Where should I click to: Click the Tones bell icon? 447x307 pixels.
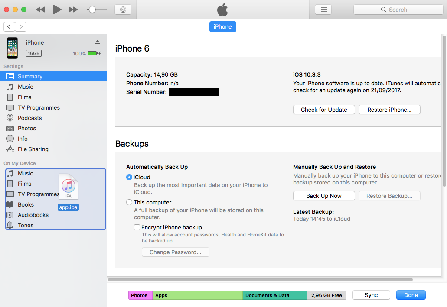[x=10, y=225]
